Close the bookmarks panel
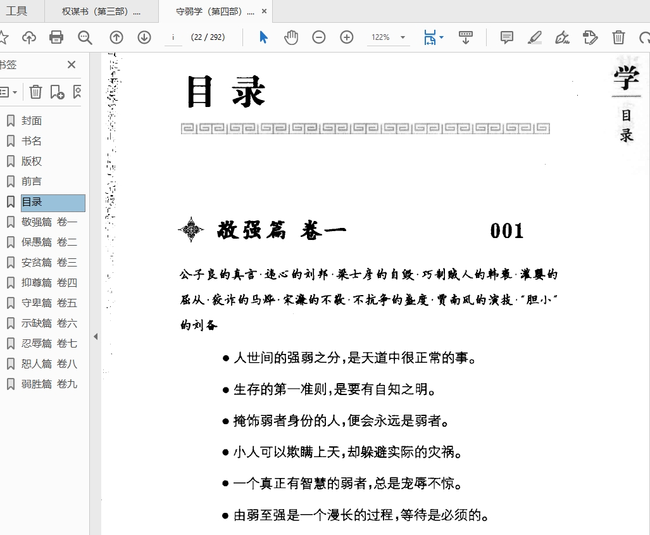650x535 pixels. point(72,65)
